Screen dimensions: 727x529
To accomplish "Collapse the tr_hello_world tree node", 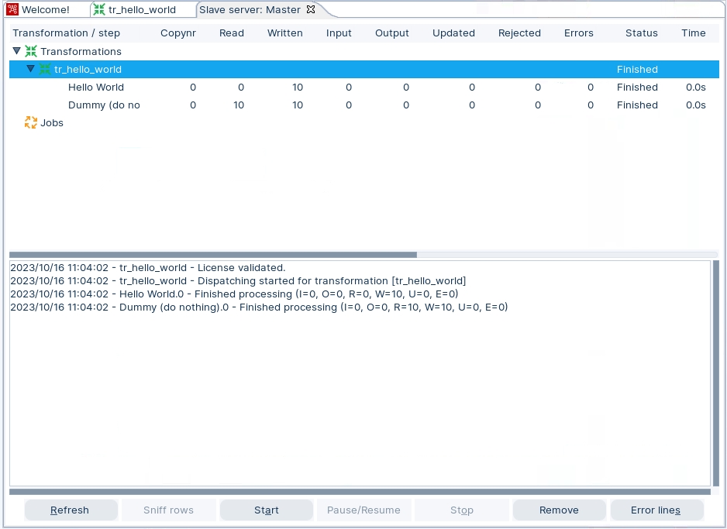I will tap(31, 70).
